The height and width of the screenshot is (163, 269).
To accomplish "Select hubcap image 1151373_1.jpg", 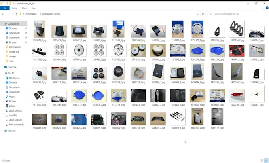I will 178,29.
